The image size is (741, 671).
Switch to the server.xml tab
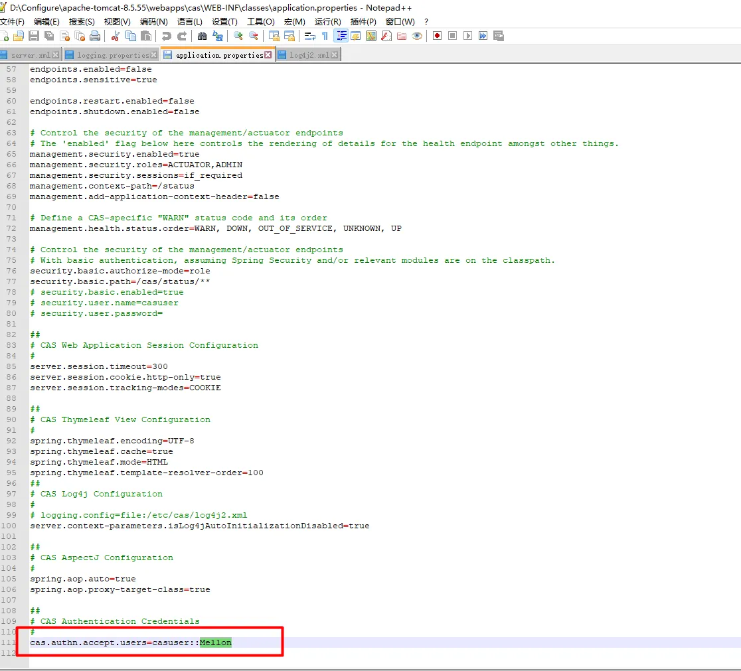coord(31,55)
